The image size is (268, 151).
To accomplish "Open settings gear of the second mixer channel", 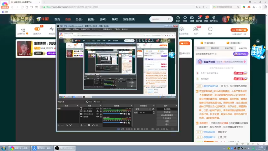I will coord(129,122).
